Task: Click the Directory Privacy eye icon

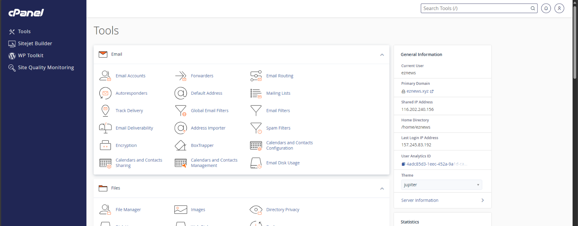Action: (256, 209)
